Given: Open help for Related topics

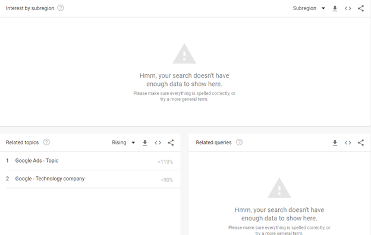Looking at the screenshot, I should click(46, 142).
